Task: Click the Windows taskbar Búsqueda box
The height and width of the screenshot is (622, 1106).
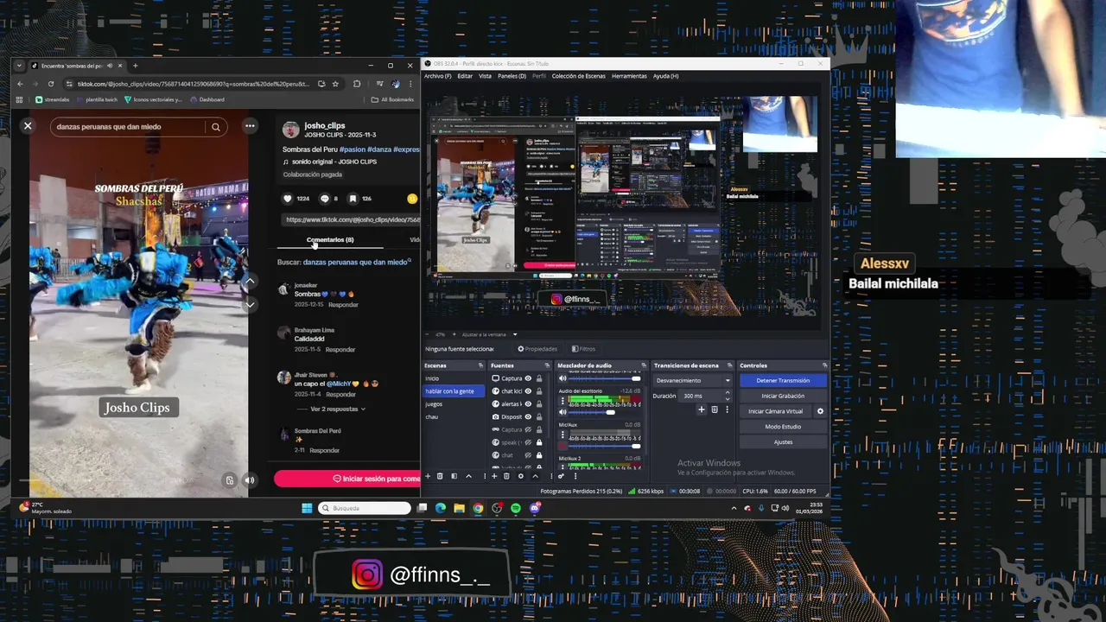Action: (x=365, y=508)
